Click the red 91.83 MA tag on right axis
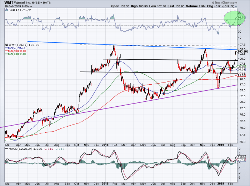Screen dimensions: 250x186 241,75
